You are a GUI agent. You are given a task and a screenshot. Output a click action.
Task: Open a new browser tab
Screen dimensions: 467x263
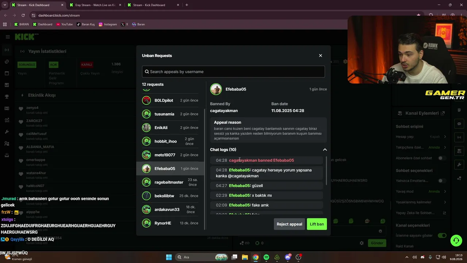[x=187, y=5]
